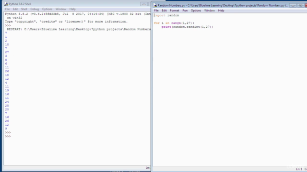Click output number 19 in the Shell

[x=7, y=90]
